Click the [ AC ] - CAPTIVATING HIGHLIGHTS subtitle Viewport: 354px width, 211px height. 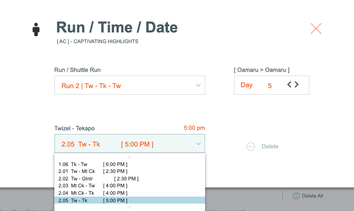[98, 41]
